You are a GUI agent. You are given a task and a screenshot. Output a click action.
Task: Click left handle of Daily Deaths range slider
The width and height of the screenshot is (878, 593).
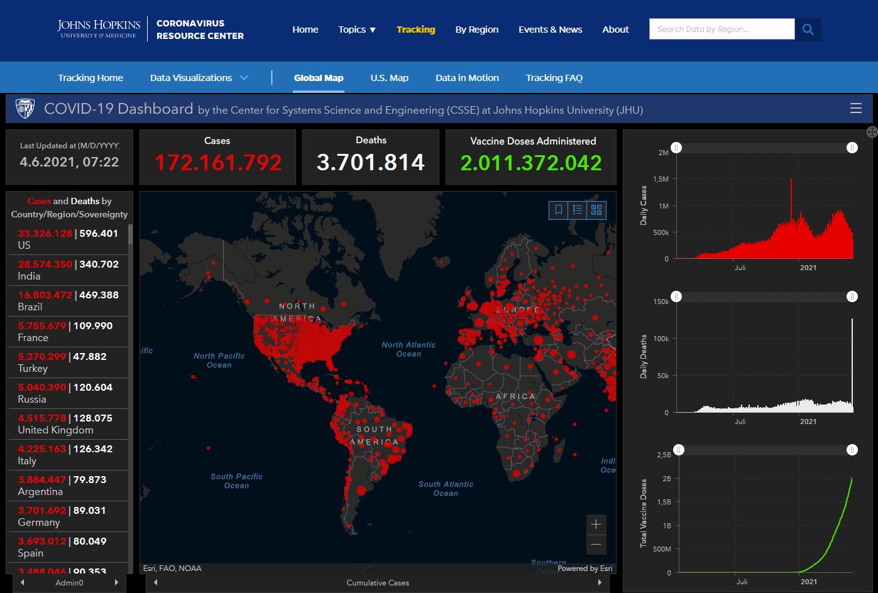[676, 296]
